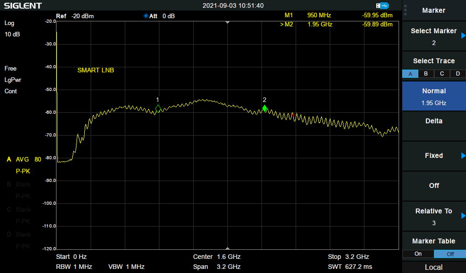Select trace B in Select Trace

tap(426, 74)
